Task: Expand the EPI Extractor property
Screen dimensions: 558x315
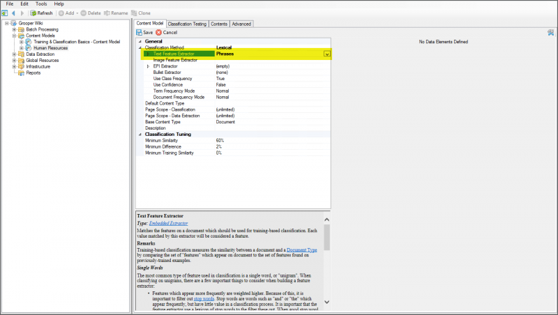Action: 148,66
